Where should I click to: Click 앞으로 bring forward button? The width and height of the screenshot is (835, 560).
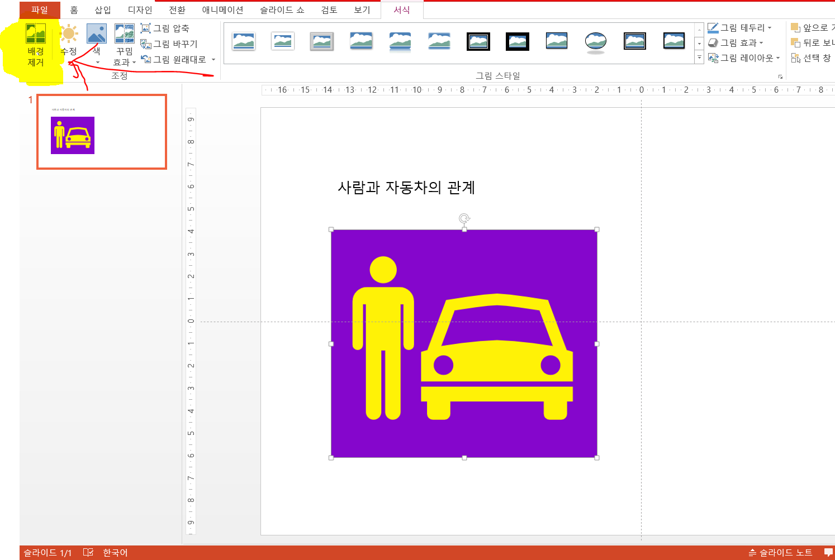(813, 27)
